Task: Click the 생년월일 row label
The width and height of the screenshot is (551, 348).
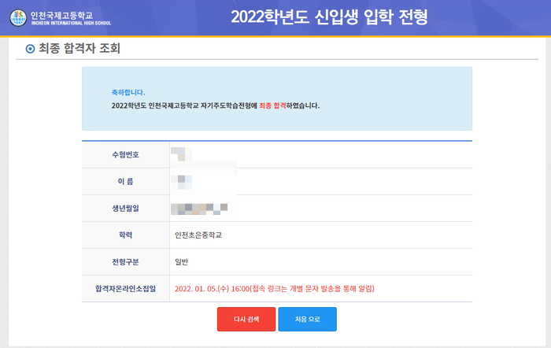Action: click(126, 208)
